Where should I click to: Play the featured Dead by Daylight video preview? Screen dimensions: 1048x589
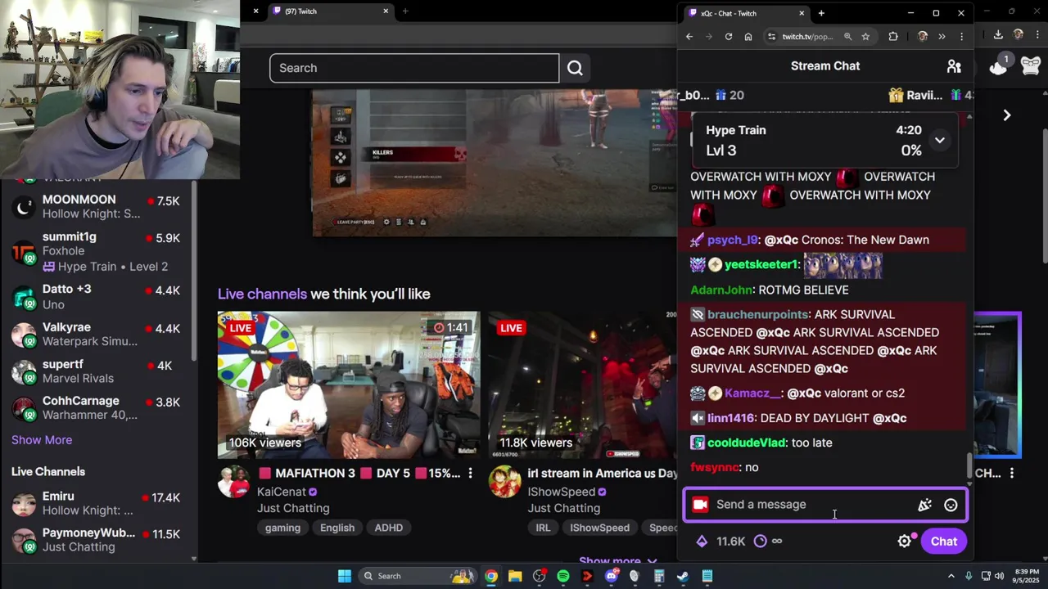point(495,163)
